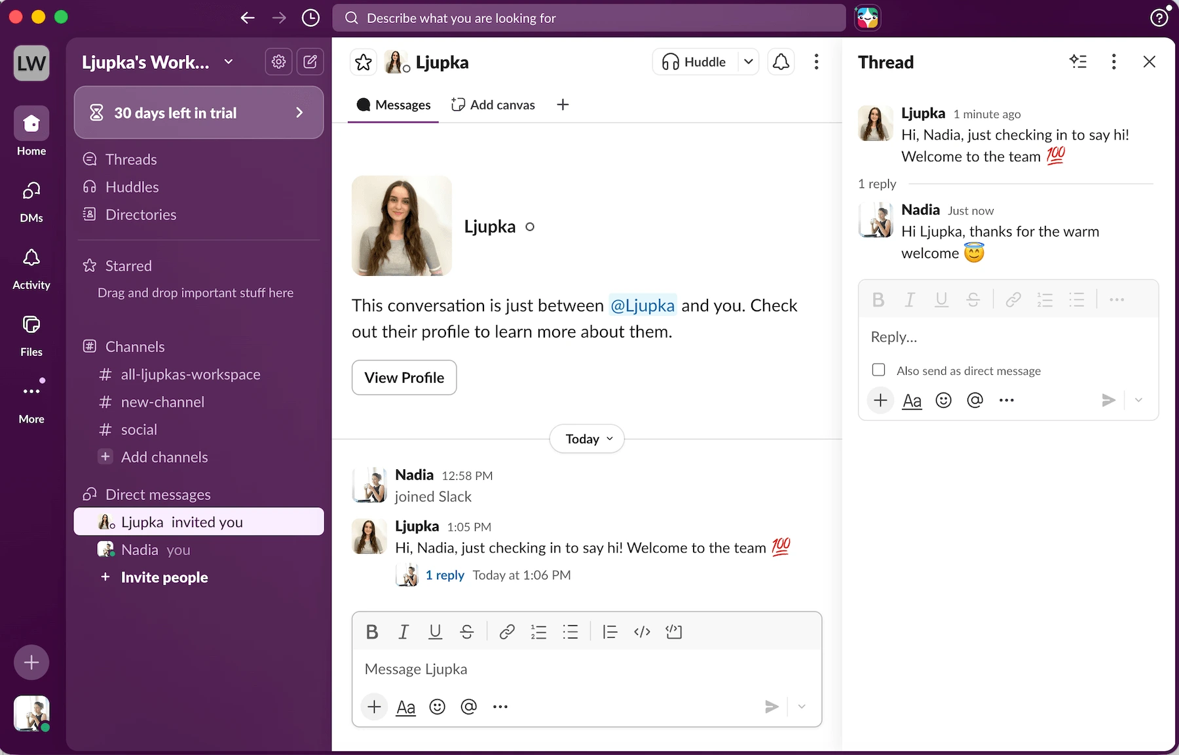1179x755 pixels.
Task: Add a new tab with plus
Action: [563, 105]
